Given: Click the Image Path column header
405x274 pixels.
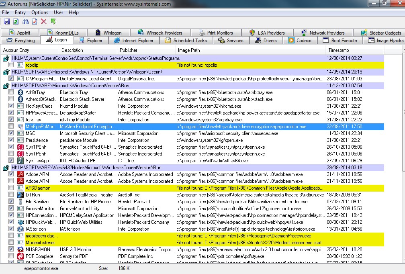Looking at the screenshot, I should point(250,50).
